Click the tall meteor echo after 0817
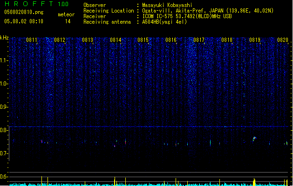 point(210,142)
